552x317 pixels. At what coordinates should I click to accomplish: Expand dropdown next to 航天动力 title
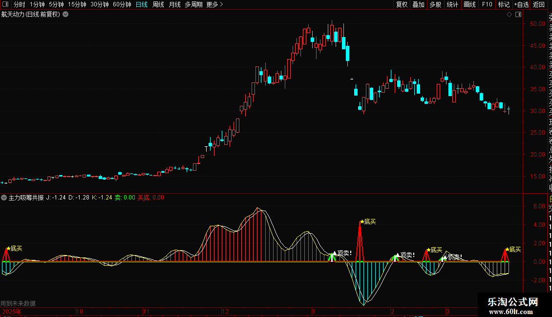click(x=65, y=15)
